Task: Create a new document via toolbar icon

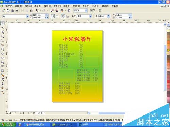Action: click(4, 10)
